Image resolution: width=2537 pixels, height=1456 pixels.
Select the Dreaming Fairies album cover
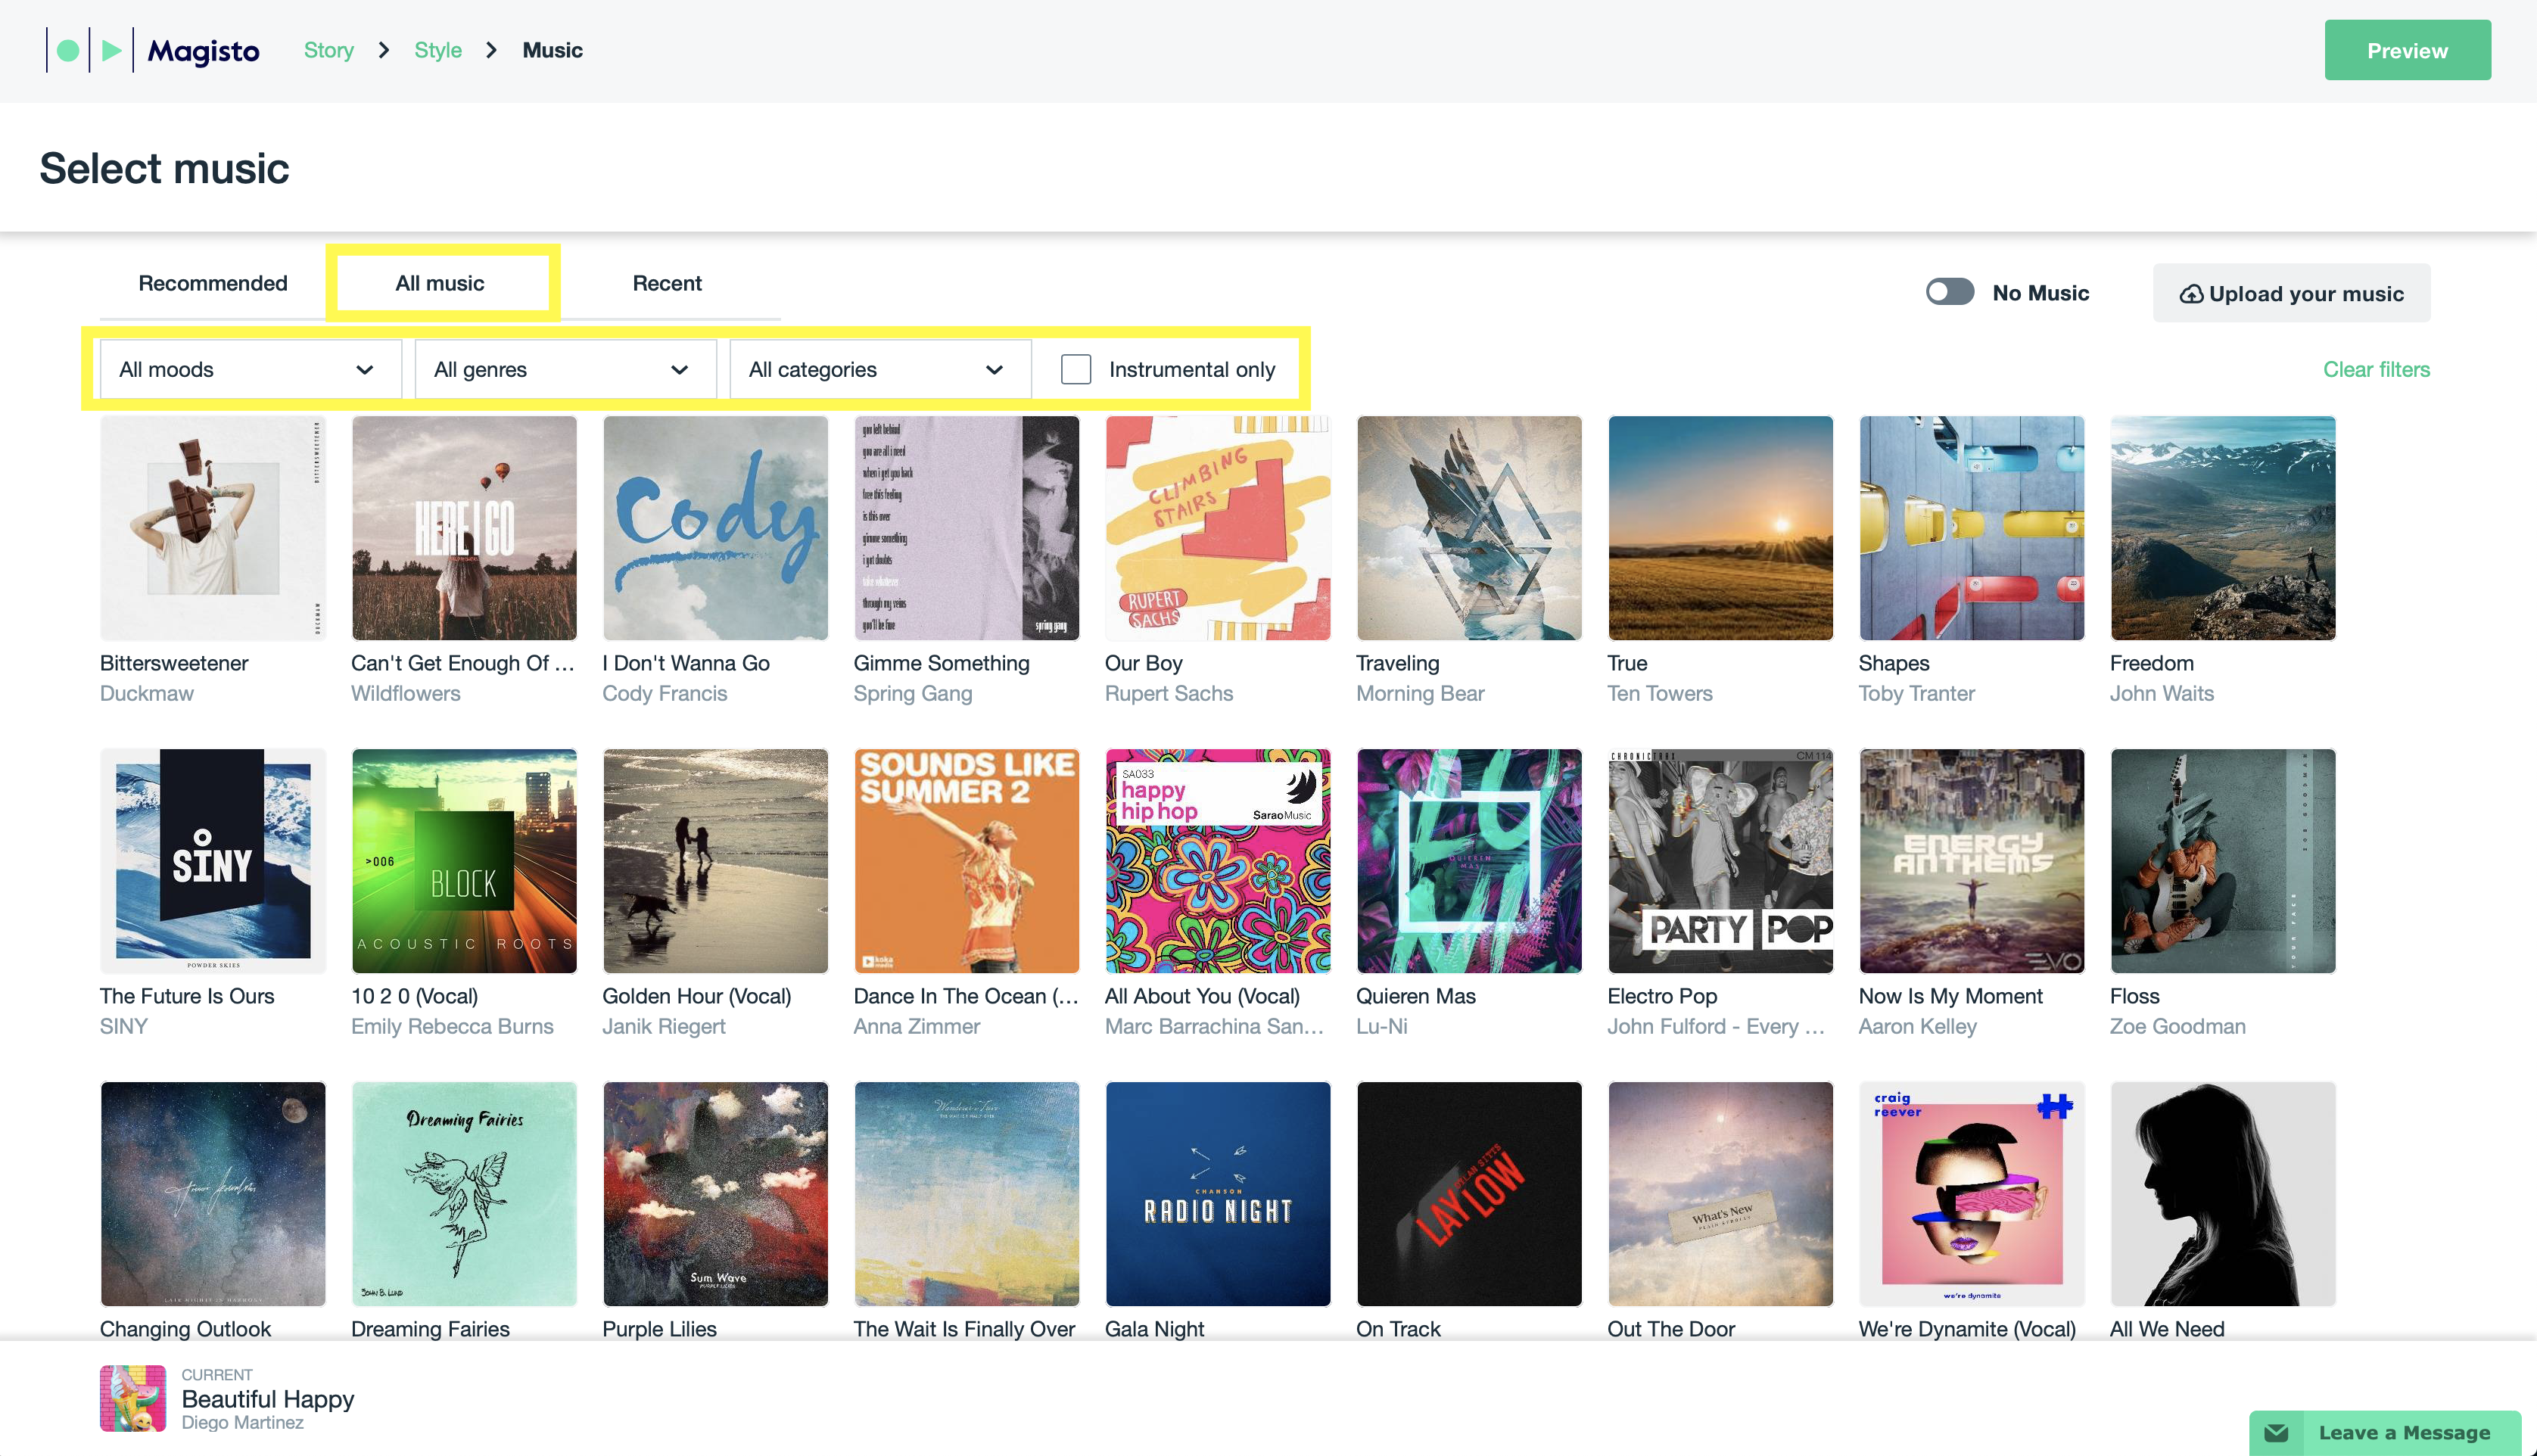[464, 1194]
